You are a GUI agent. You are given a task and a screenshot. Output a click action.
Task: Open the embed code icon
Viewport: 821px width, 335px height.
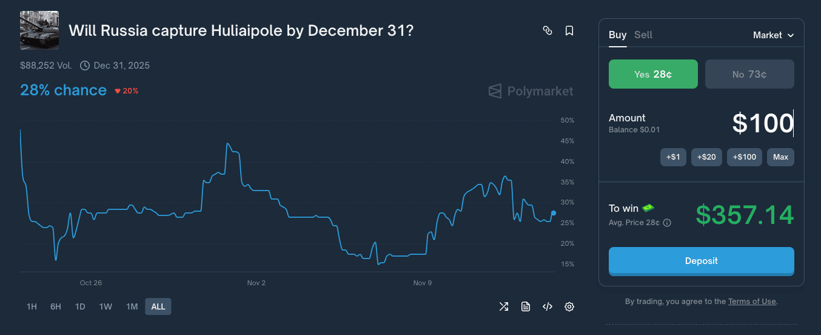(548, 306)
